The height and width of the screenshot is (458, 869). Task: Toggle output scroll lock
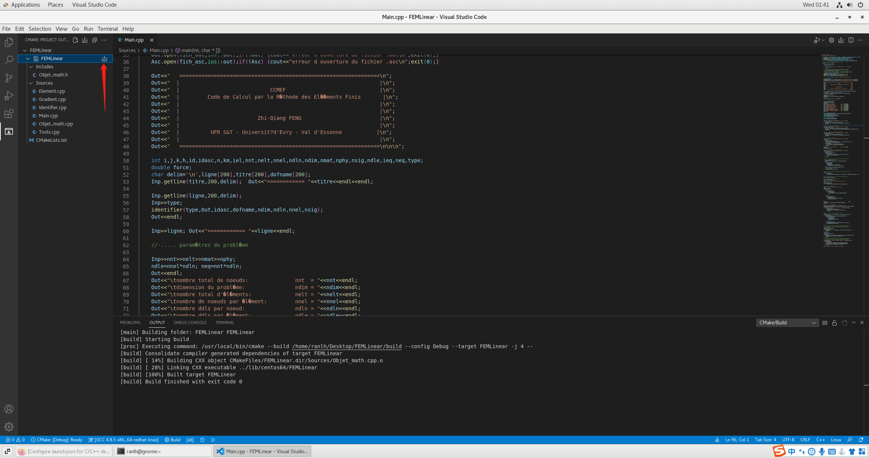pos(834,323)
